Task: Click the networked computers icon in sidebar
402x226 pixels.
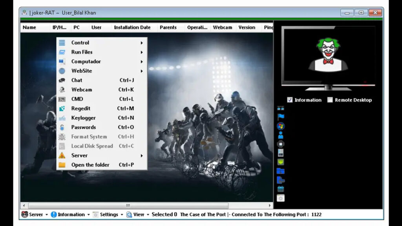Action: 280,108
